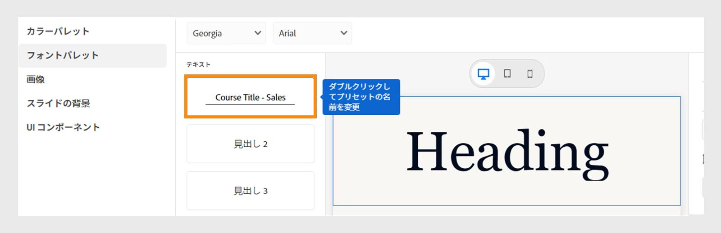Viewport: 721px width, 233px height.
Task: Open the Arial body font dropdown
Action: tap(312, 33)
